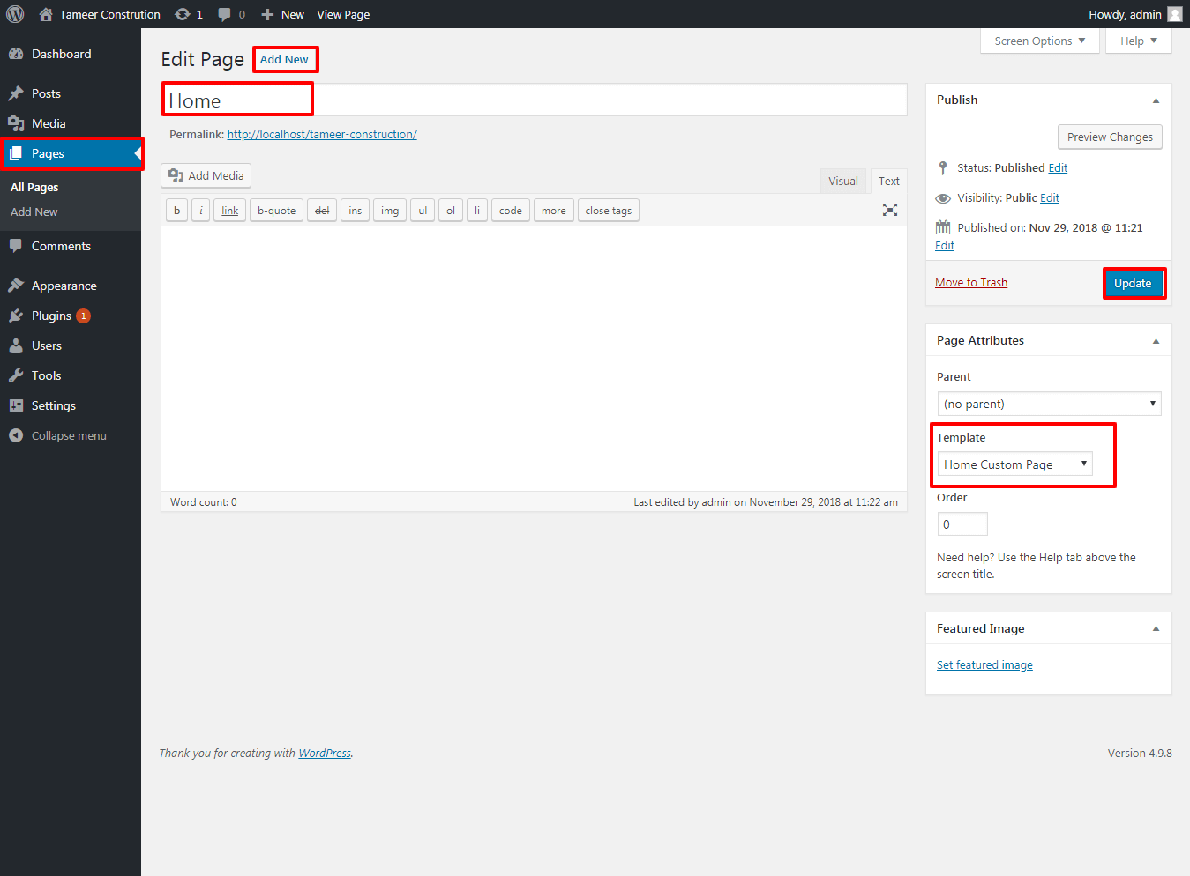Open All Pages submenu item
This screenshot has width=1190, height=876.
(34, 188)
